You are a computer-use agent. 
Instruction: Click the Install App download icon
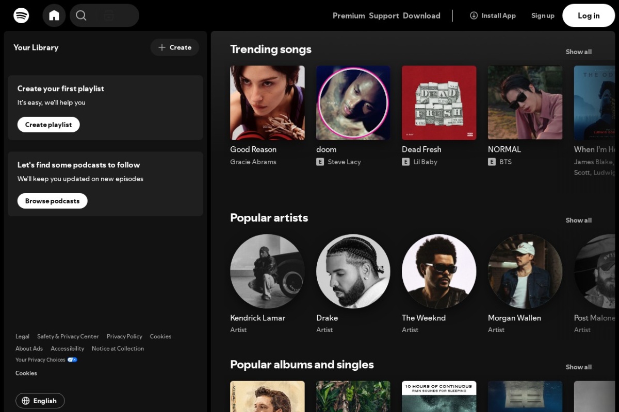point(474,15)
